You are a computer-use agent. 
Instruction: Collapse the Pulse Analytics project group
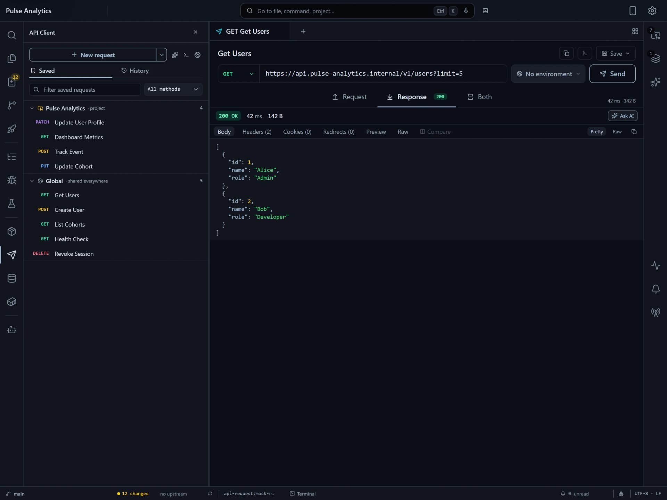coord(32,108)
